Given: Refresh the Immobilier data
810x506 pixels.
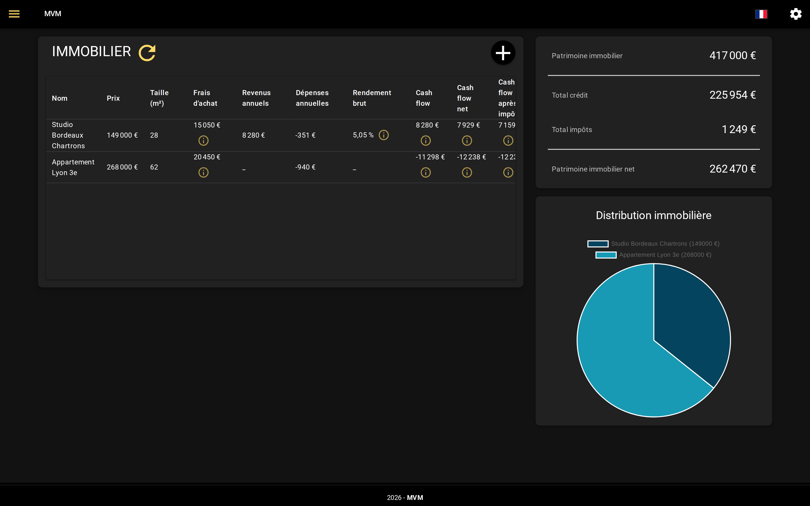Looking at the screenshot, I should (x=147, y=53).
